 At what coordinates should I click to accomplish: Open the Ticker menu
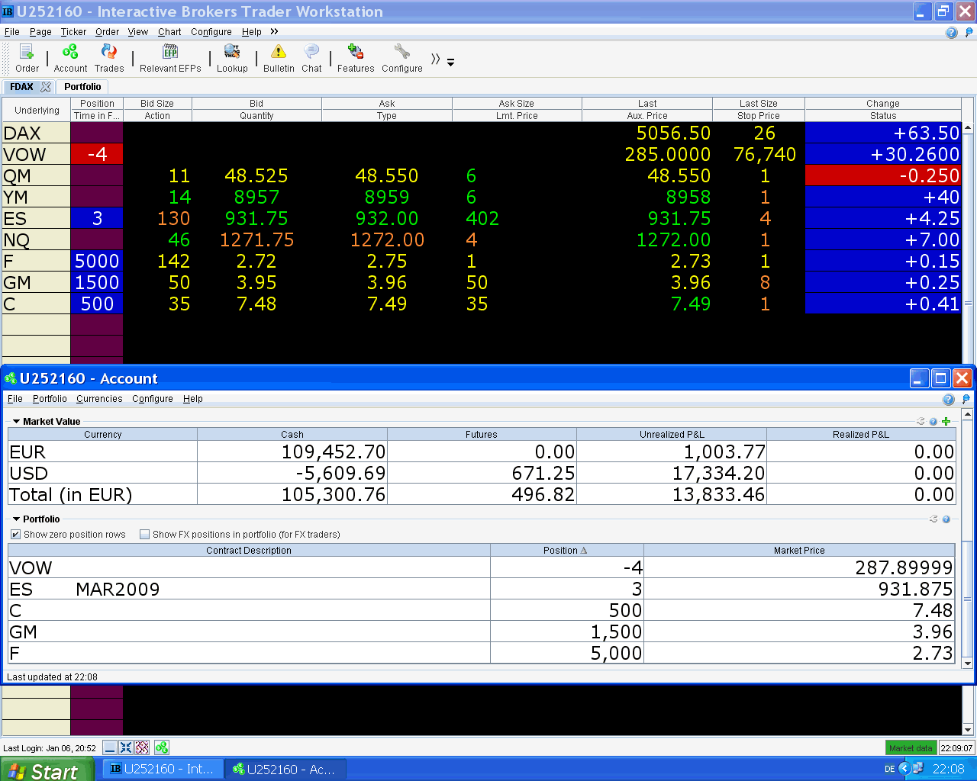(x=73, y=32)
